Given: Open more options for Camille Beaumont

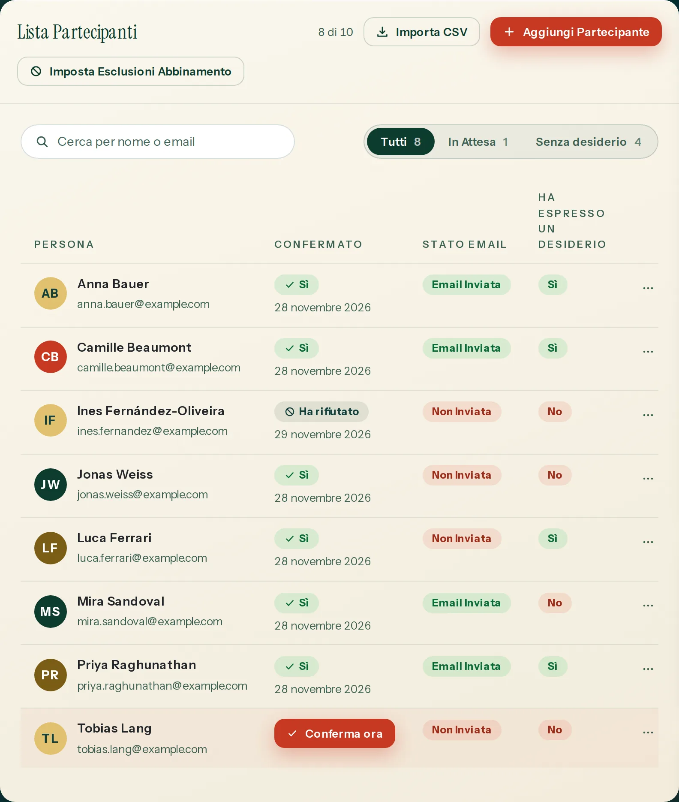Looking at the screenshot, I should 648,351.
